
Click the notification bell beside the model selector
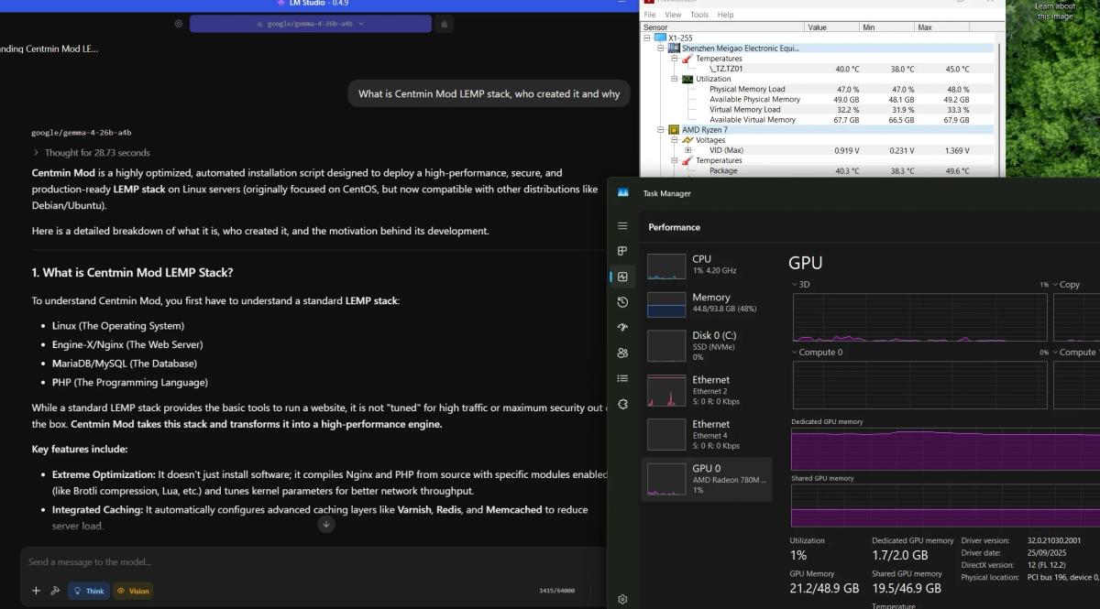444,23
